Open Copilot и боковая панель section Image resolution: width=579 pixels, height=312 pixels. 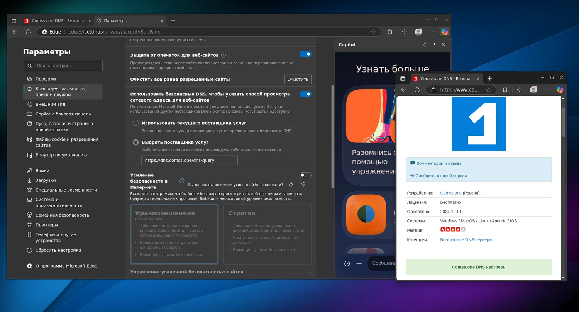pyautogui.click(x=63, y=114)
